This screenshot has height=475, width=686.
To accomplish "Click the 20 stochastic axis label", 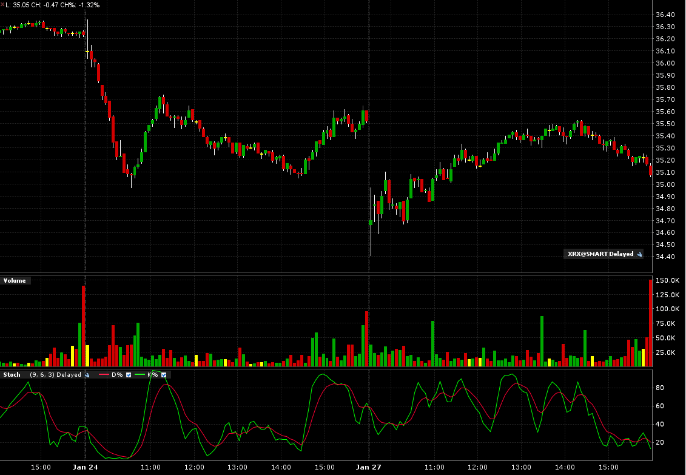I will (660, 443).
